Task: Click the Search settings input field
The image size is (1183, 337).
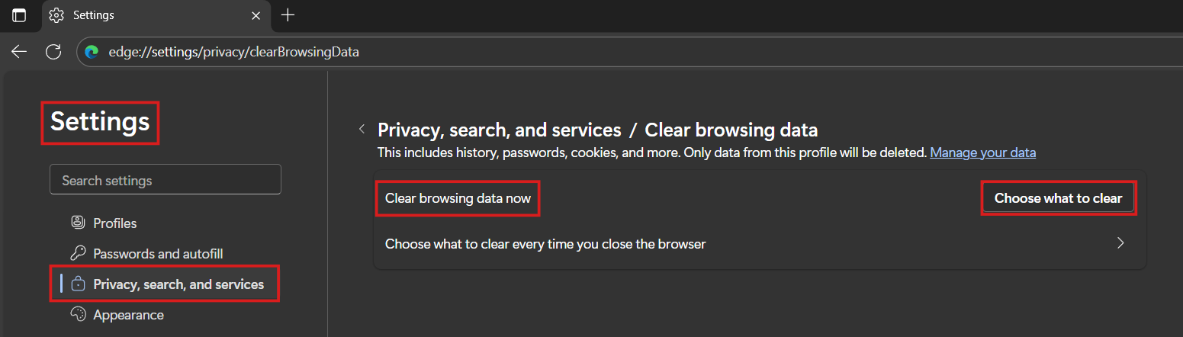Action: (x=166, y=181)
